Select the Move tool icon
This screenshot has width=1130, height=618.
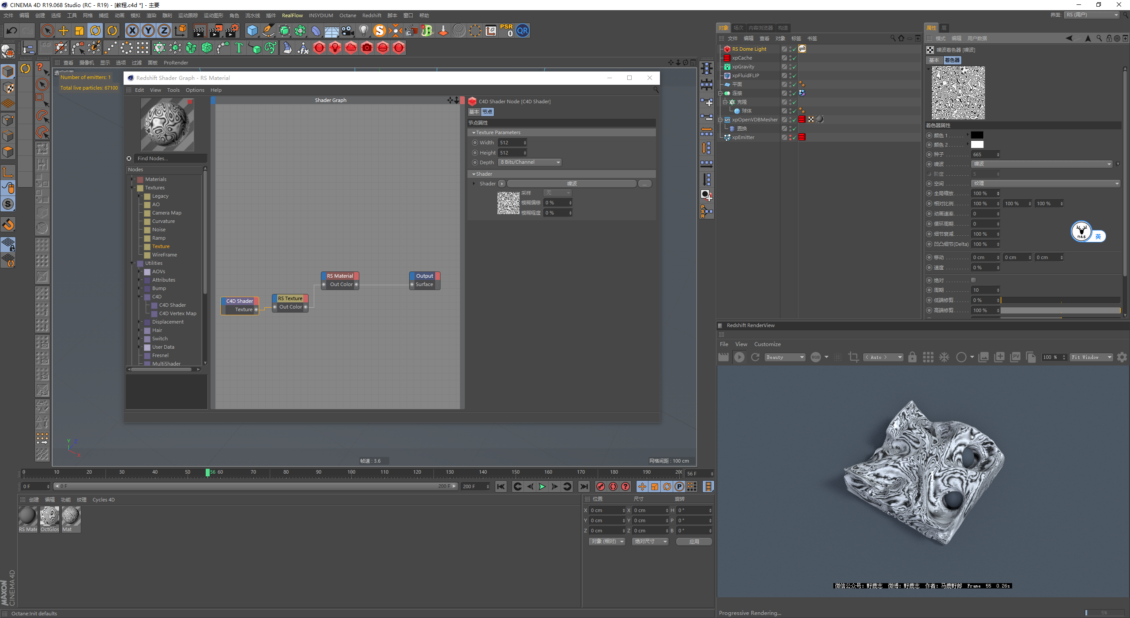[64, 30]
